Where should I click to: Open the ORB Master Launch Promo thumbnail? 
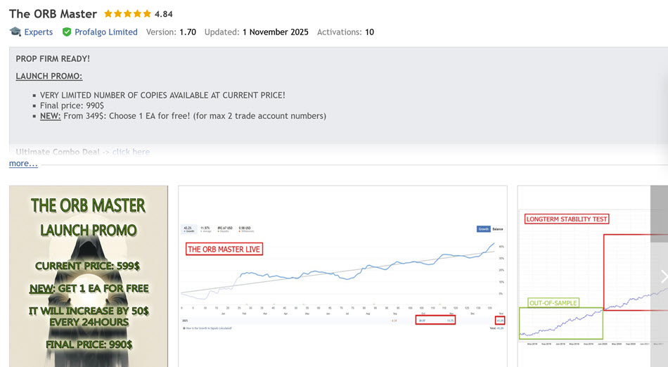click(x=89, y=276)
